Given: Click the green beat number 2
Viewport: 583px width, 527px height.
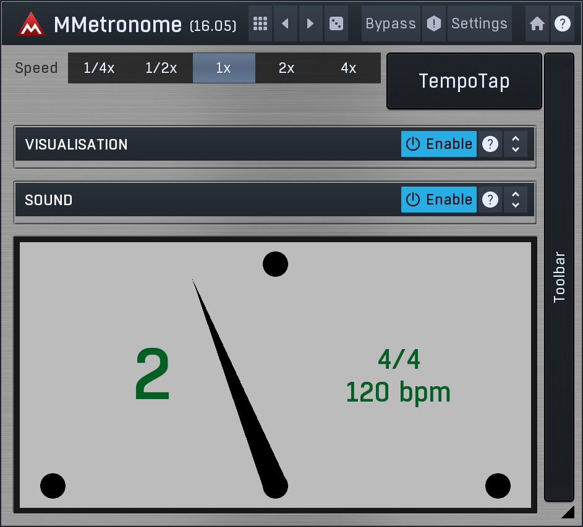Looking at the screenshot, I should click(x=153, y=374).
